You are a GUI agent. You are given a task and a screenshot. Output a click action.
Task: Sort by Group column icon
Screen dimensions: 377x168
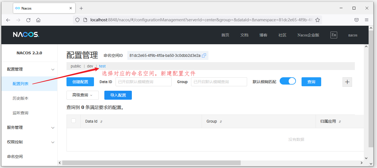tap(221, 122)
